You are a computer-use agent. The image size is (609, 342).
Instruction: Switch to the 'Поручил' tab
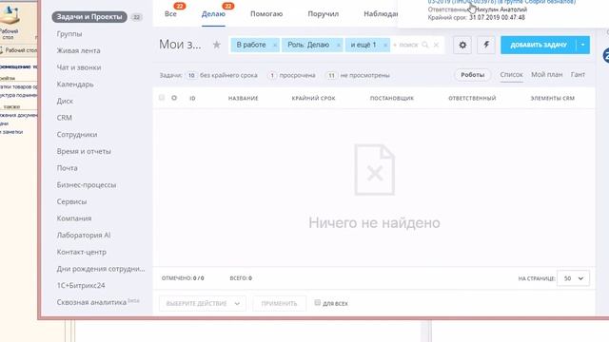[x=324, y=14]
